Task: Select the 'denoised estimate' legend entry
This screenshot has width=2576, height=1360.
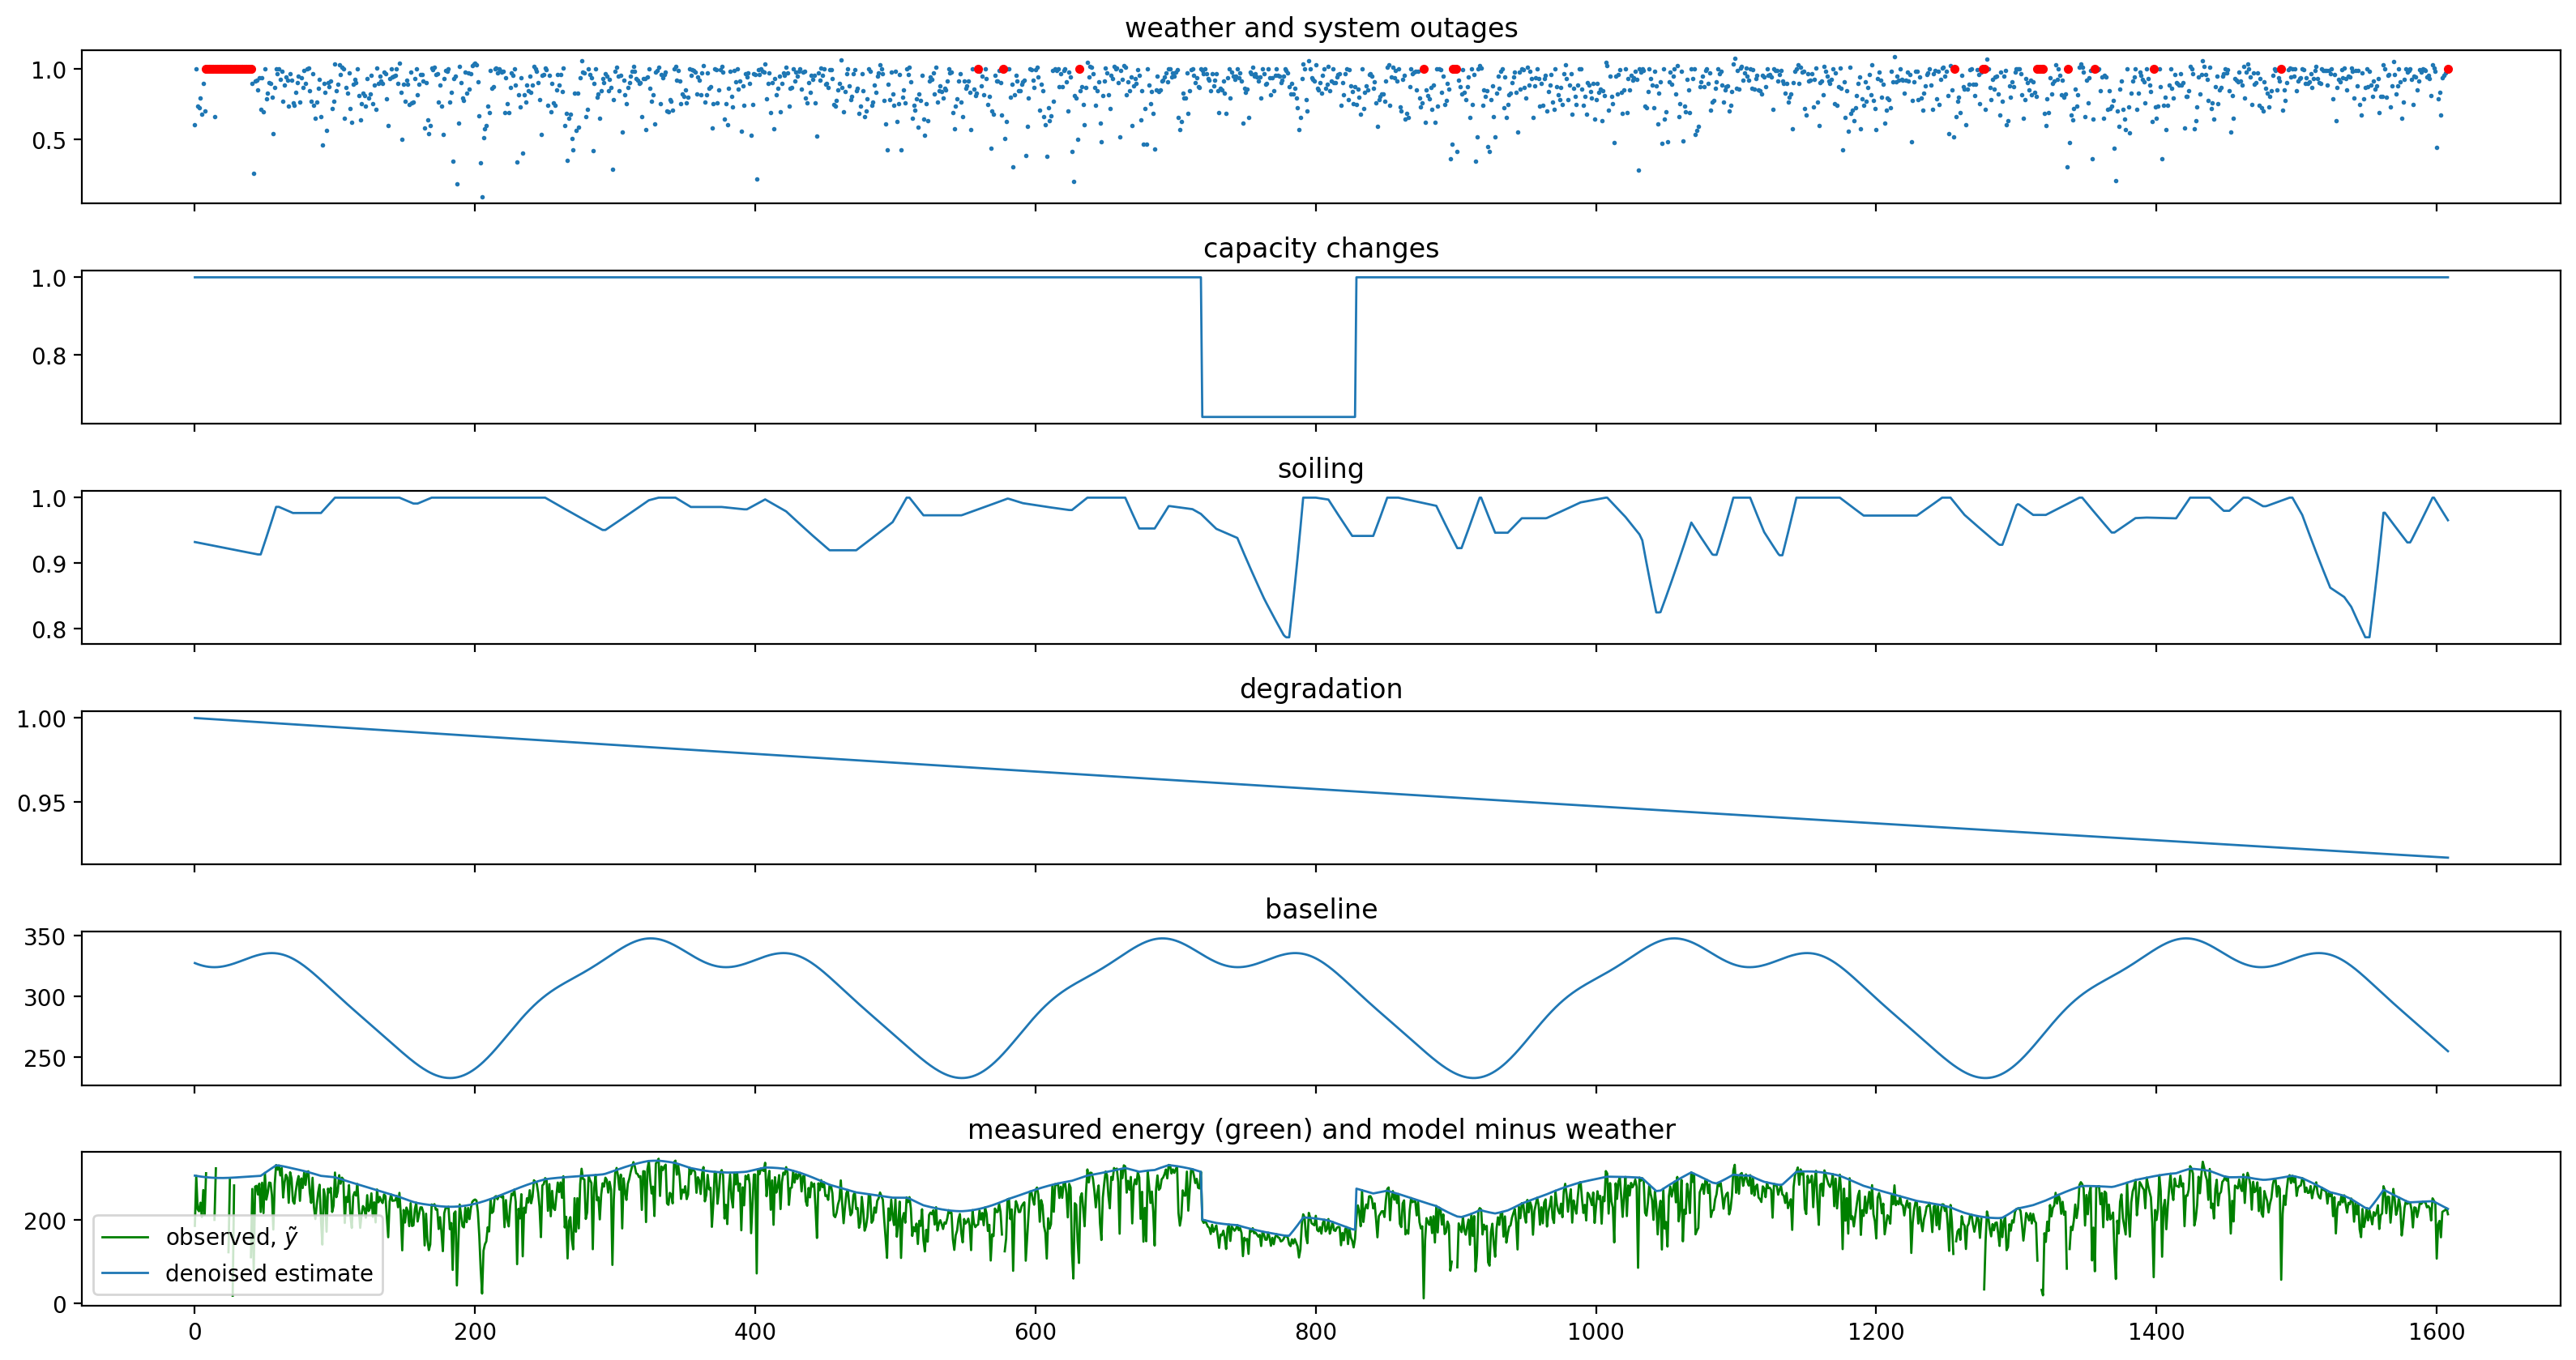Action: tap(268, 1273)
